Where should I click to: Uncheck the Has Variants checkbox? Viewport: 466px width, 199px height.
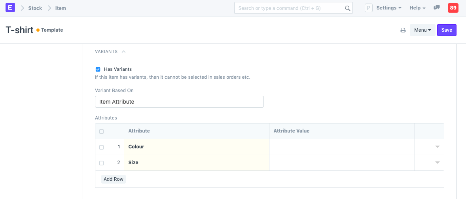point(98,69)
